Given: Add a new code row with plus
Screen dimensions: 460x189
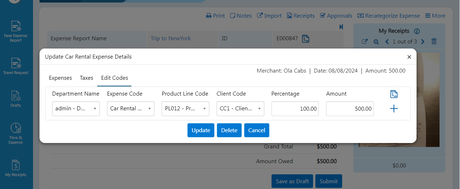Looking at the screenshot, I should [394, 109].
